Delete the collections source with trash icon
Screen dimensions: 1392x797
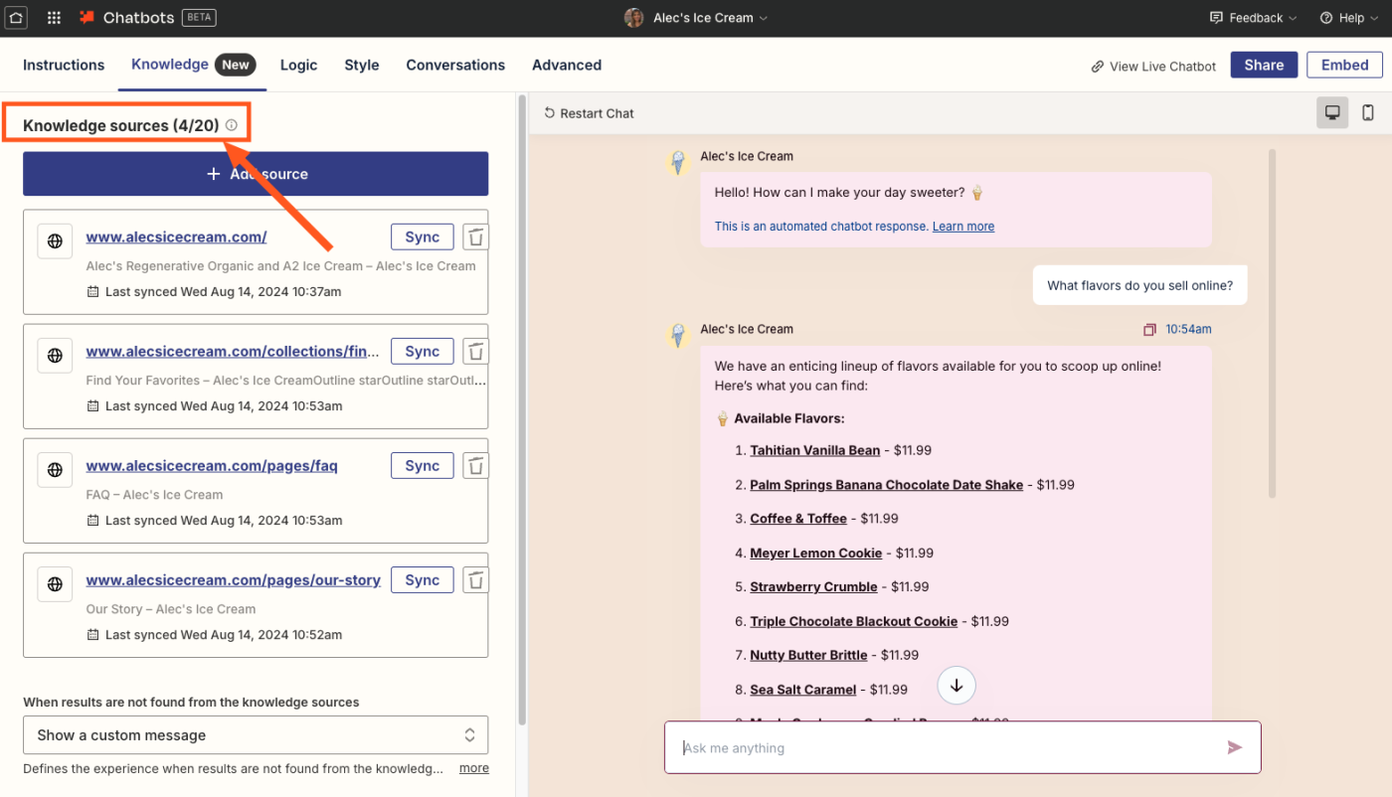coord(476,352)
